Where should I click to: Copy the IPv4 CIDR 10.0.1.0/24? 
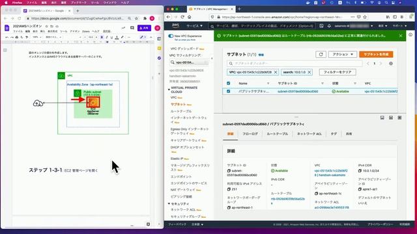click(360, 171)
